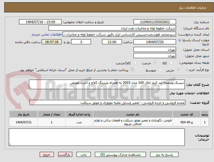Click the buyer organization name field
Viewport: 214px width, 162px height.
coord(112,28)
